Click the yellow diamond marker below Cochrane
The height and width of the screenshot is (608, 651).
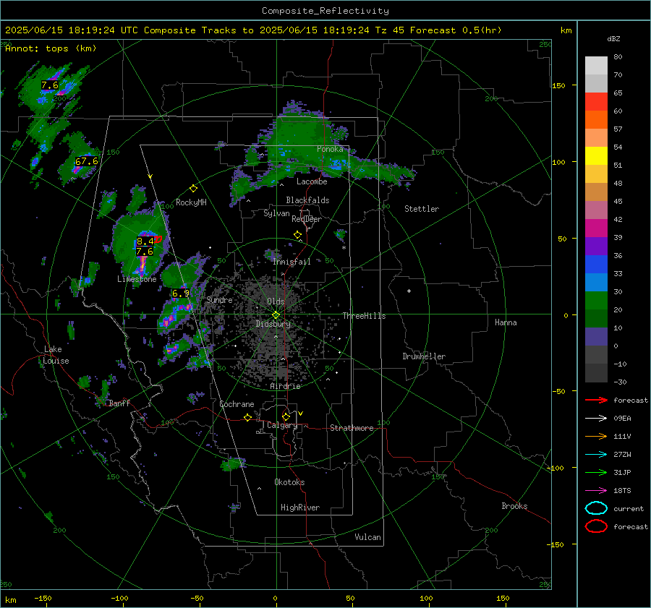click(x=247, y=417)
